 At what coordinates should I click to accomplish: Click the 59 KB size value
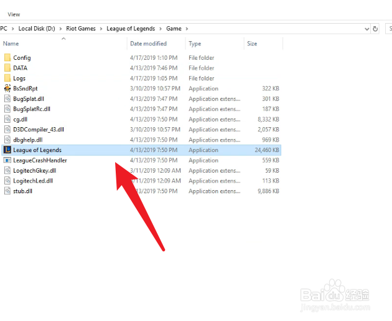click(273, 171)
